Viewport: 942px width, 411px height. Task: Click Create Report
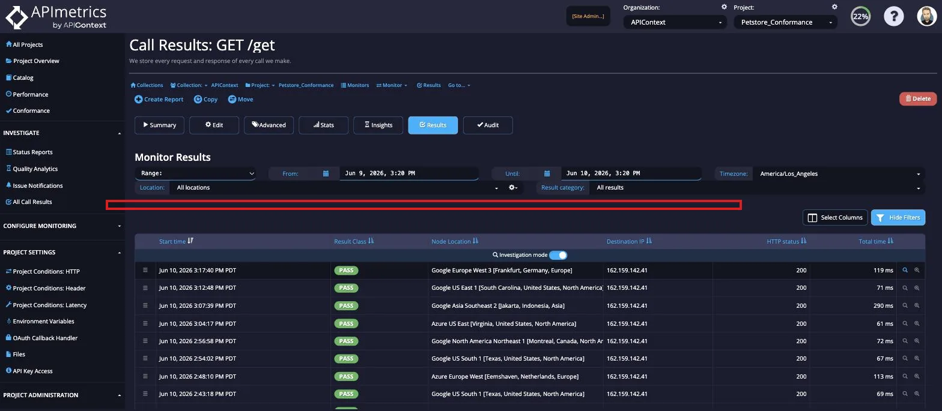coord(159,100)
